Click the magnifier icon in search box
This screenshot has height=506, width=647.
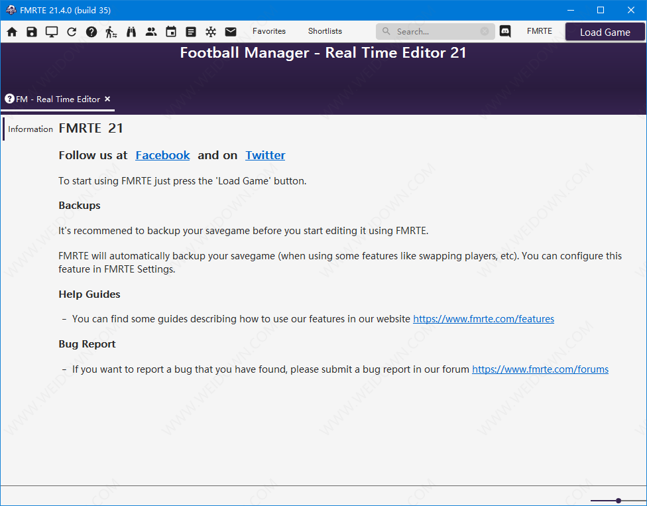386,31
